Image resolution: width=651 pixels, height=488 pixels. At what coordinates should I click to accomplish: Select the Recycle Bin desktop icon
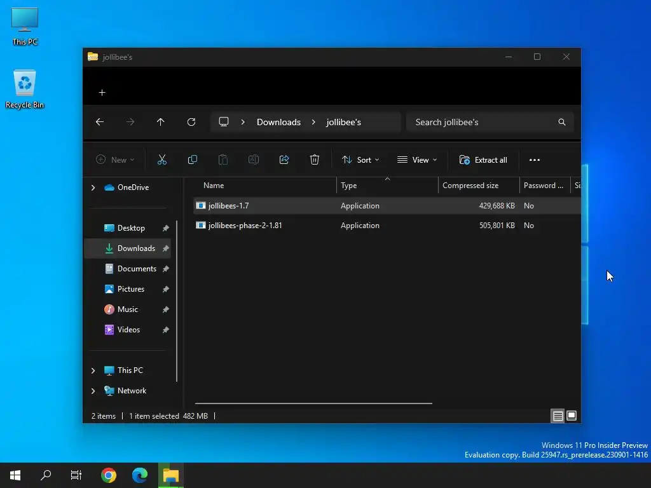pyautogui.click(x=25, y=89)
